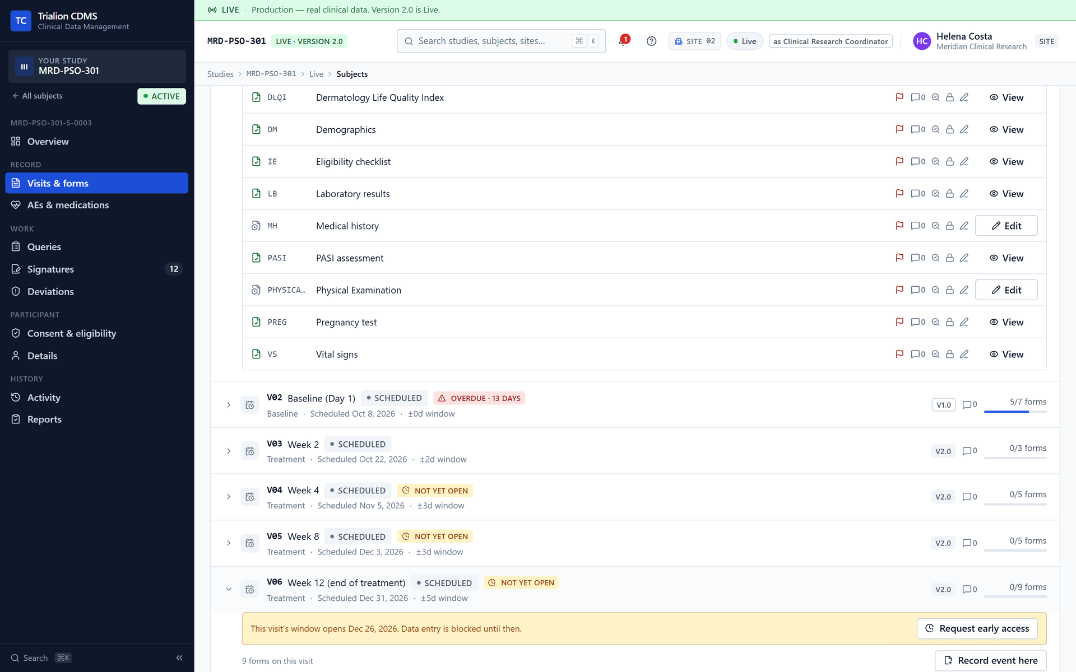Open comments on the Eligibility checklist row

coord(918,161)
